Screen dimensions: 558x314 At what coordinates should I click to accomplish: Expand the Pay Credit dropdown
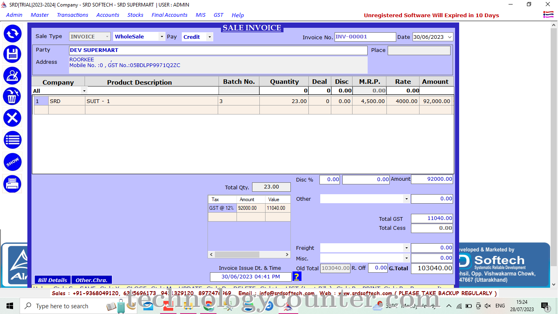(210, 37)
